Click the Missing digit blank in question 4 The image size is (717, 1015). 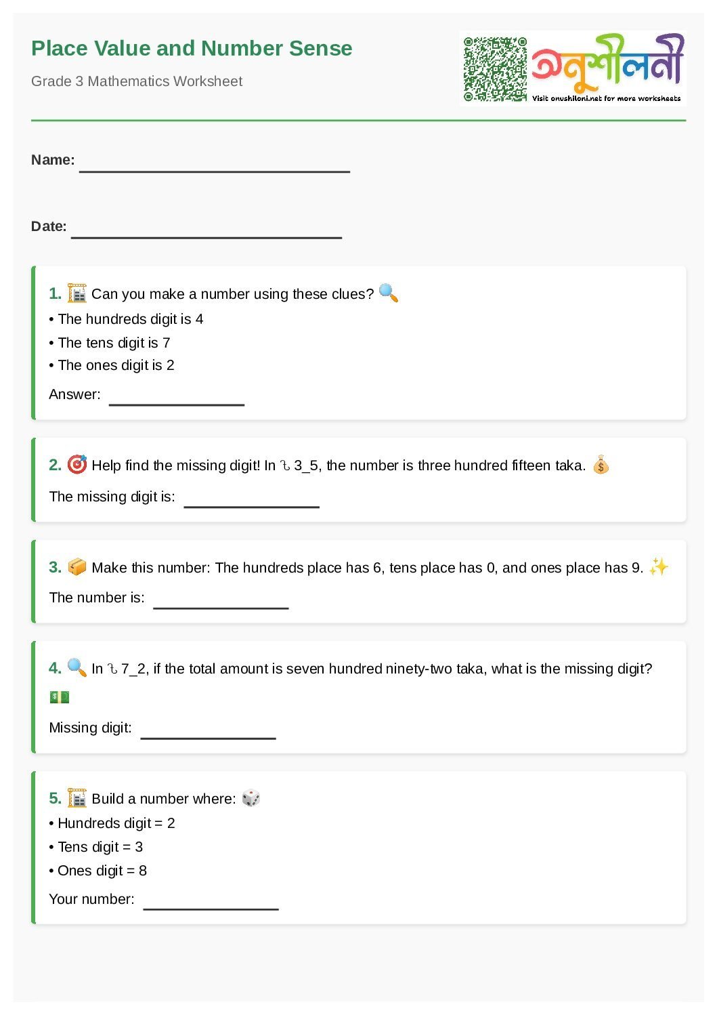[x=208, y=732]
